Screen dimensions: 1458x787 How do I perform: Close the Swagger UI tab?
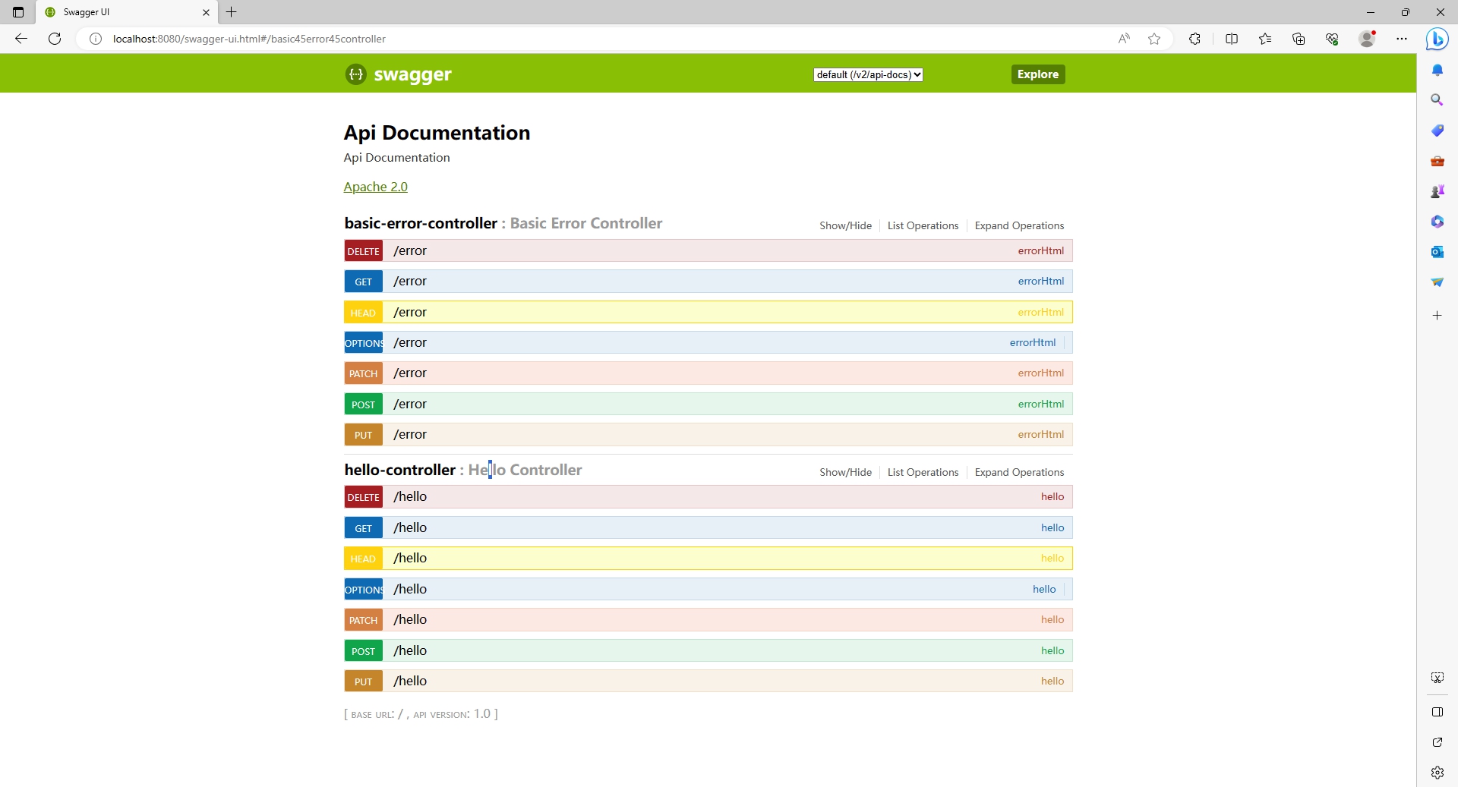(x=206, y=12)
